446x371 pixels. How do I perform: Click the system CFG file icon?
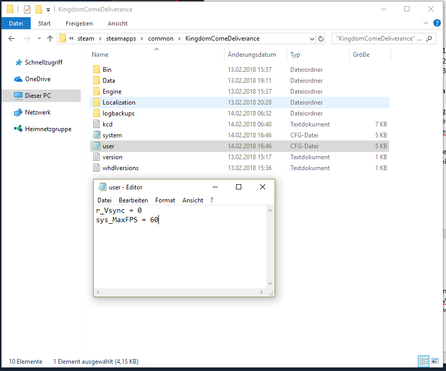click(97, 135)
